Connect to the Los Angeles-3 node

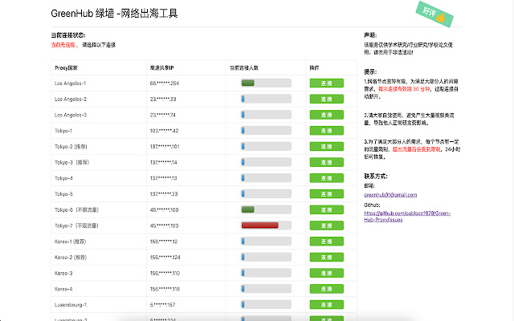click(326, 115)
